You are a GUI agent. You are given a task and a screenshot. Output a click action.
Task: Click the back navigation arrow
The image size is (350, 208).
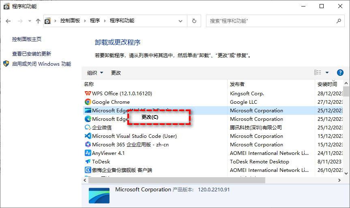click(x=8, y=21)
